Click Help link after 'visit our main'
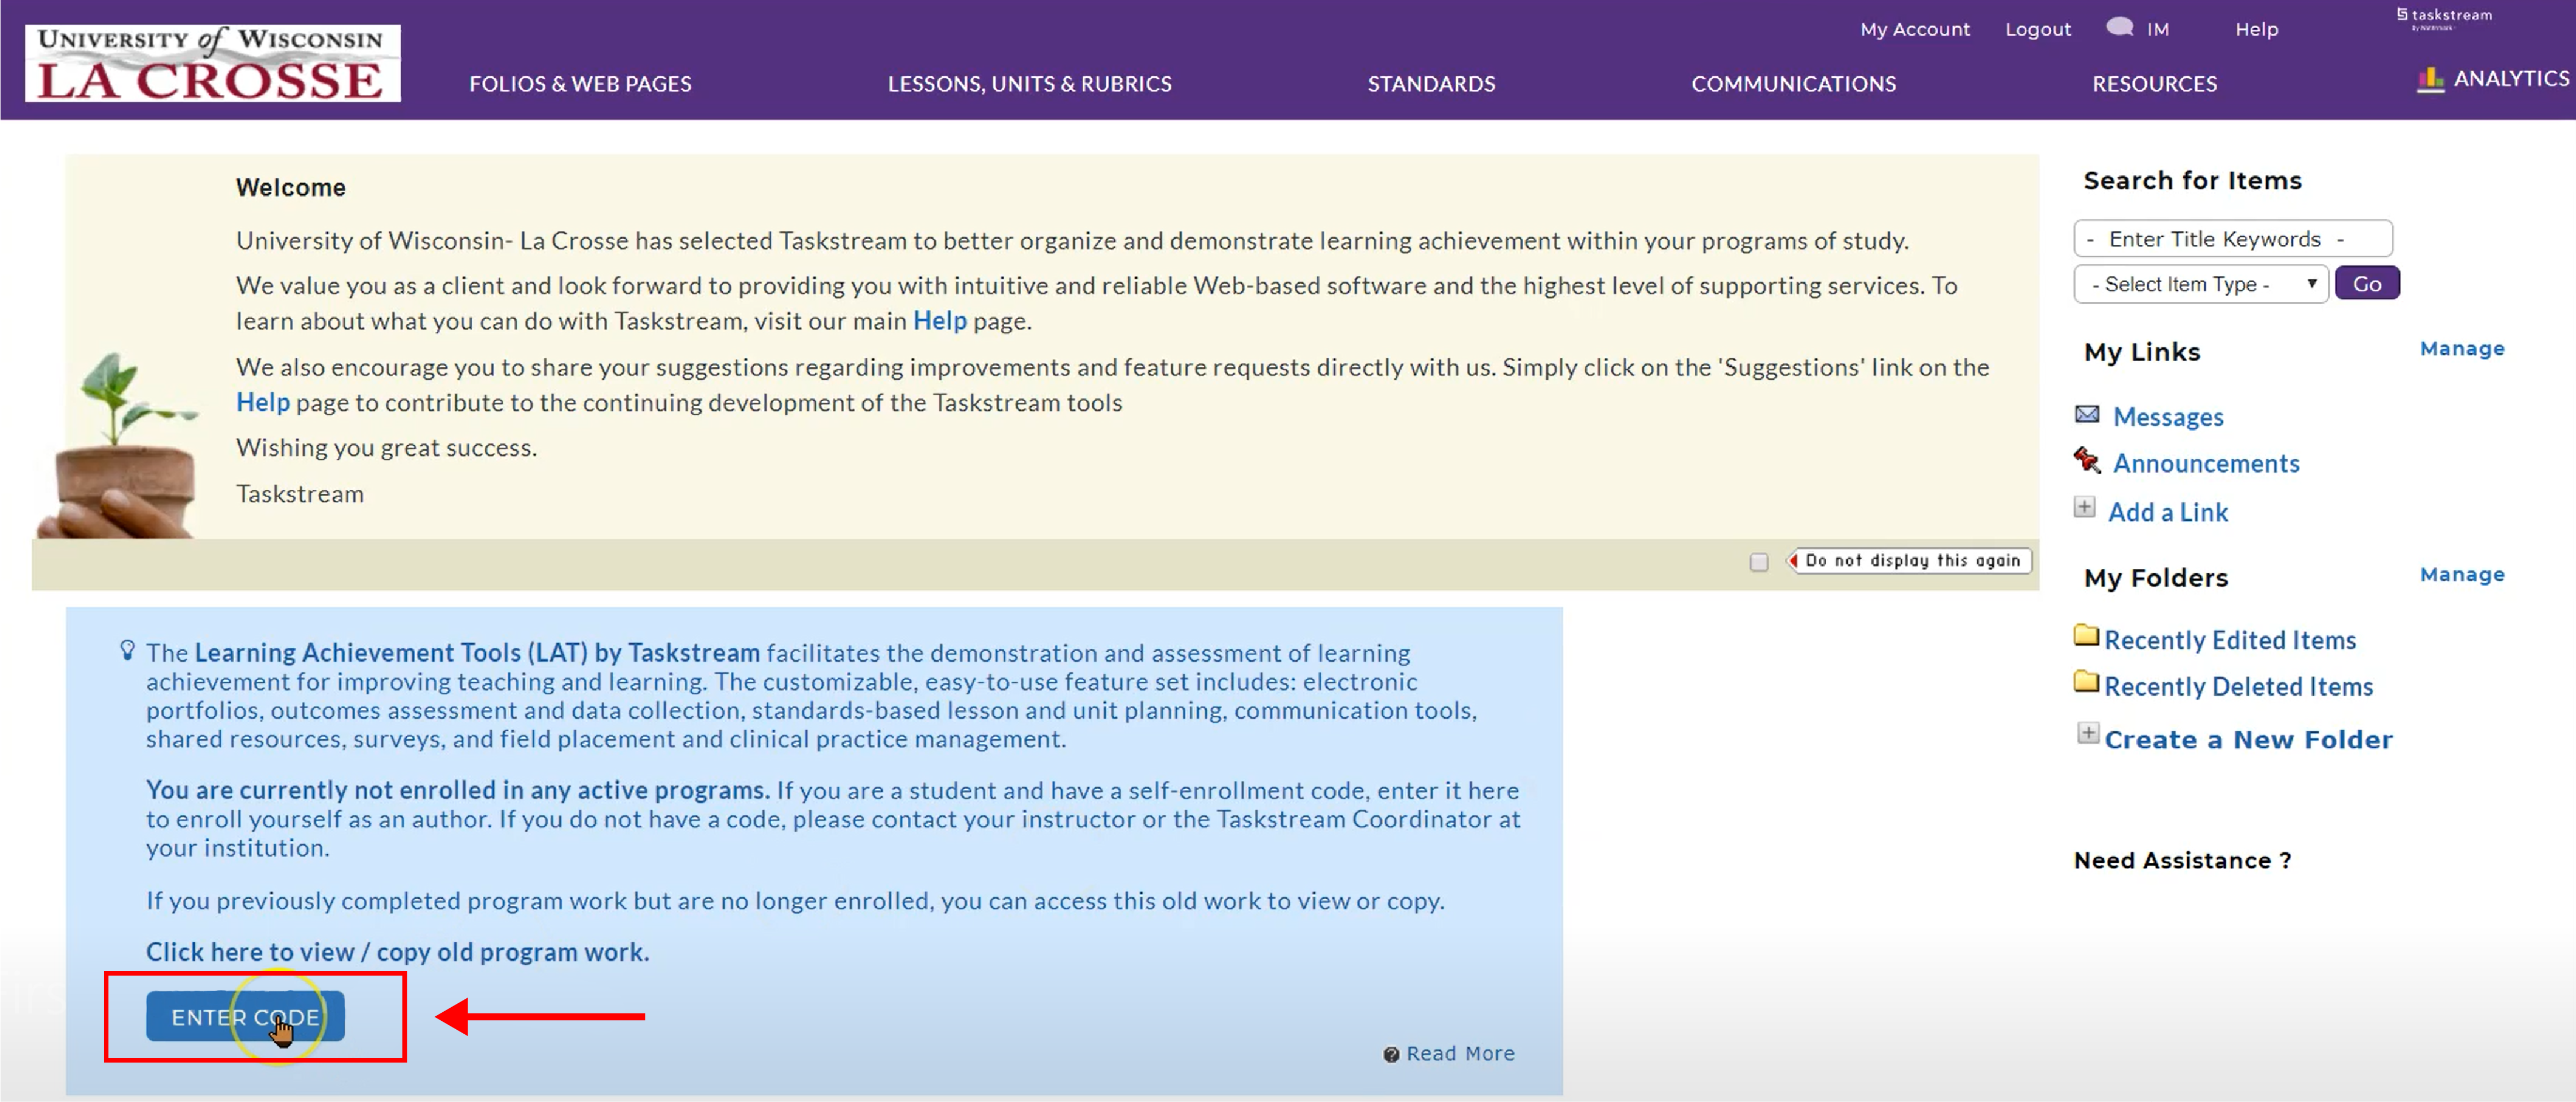The height and width of the screenshot is (1102, 2576). [x=939, y=321]
